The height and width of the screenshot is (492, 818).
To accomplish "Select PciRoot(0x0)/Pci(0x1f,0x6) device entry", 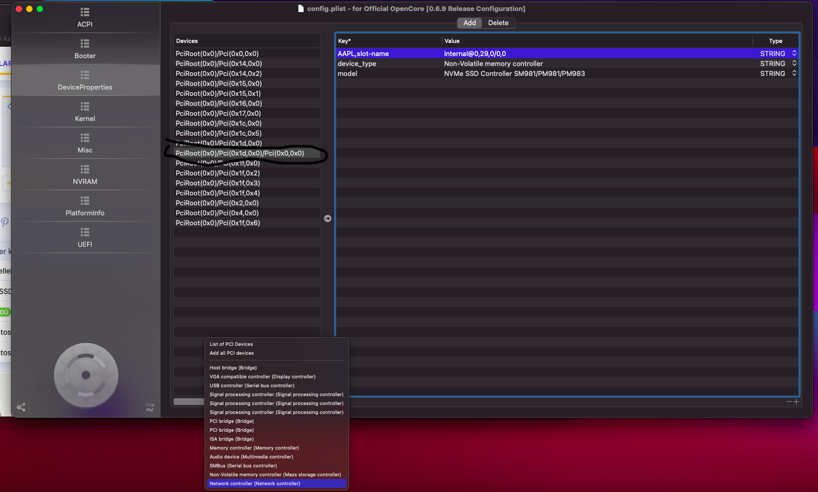I will point(218,223).
